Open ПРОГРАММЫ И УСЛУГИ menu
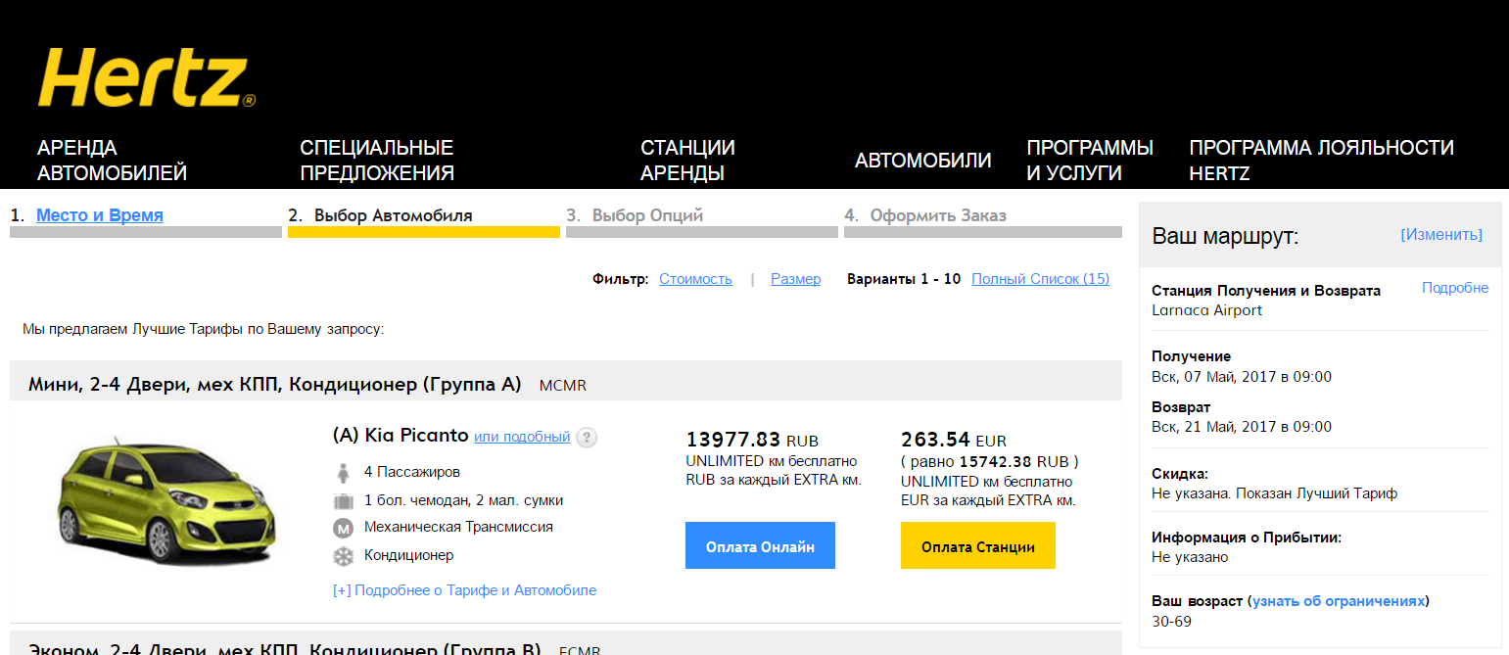 click(x=1090, y=161)
